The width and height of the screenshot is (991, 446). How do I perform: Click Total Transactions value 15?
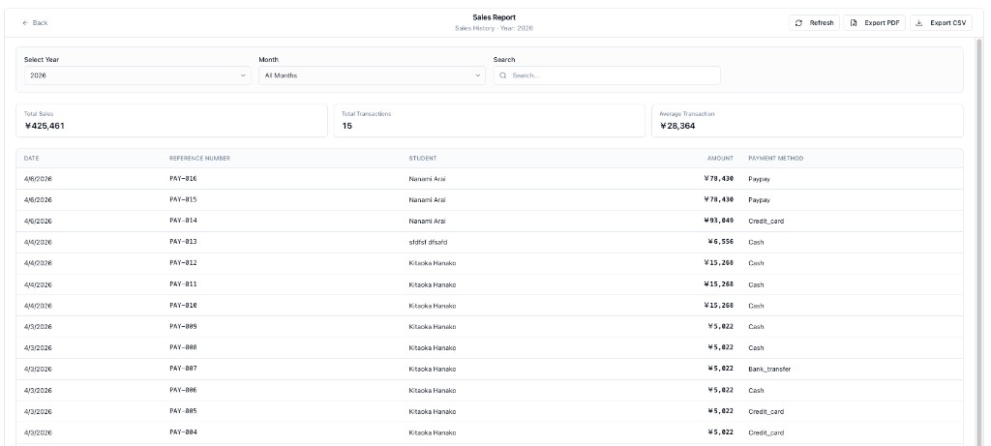pyautogui.click(x=347, y=126)
